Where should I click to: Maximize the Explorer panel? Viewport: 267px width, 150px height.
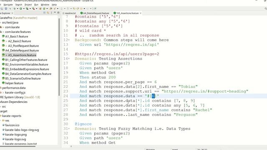(58, 13)
